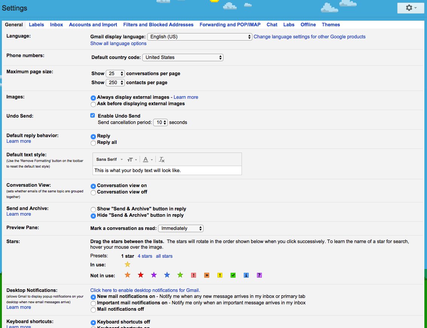Click Learn more under Desktop Notifications
This screenshot has width=427, height=328.
(18, 307)
